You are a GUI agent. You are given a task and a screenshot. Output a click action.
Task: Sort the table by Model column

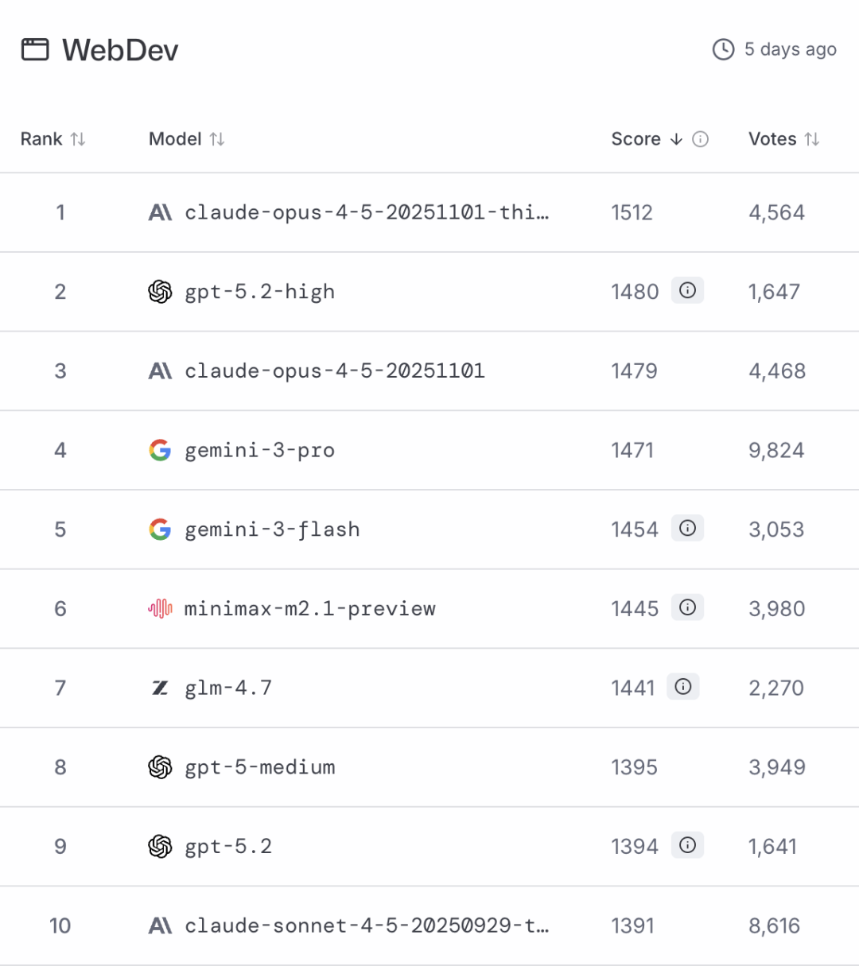217,139
